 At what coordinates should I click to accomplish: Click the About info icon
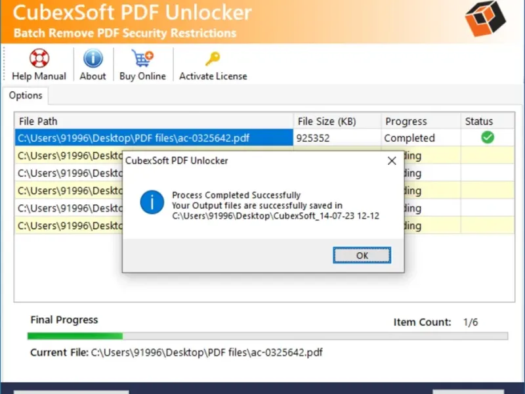(x=93, y=58)
